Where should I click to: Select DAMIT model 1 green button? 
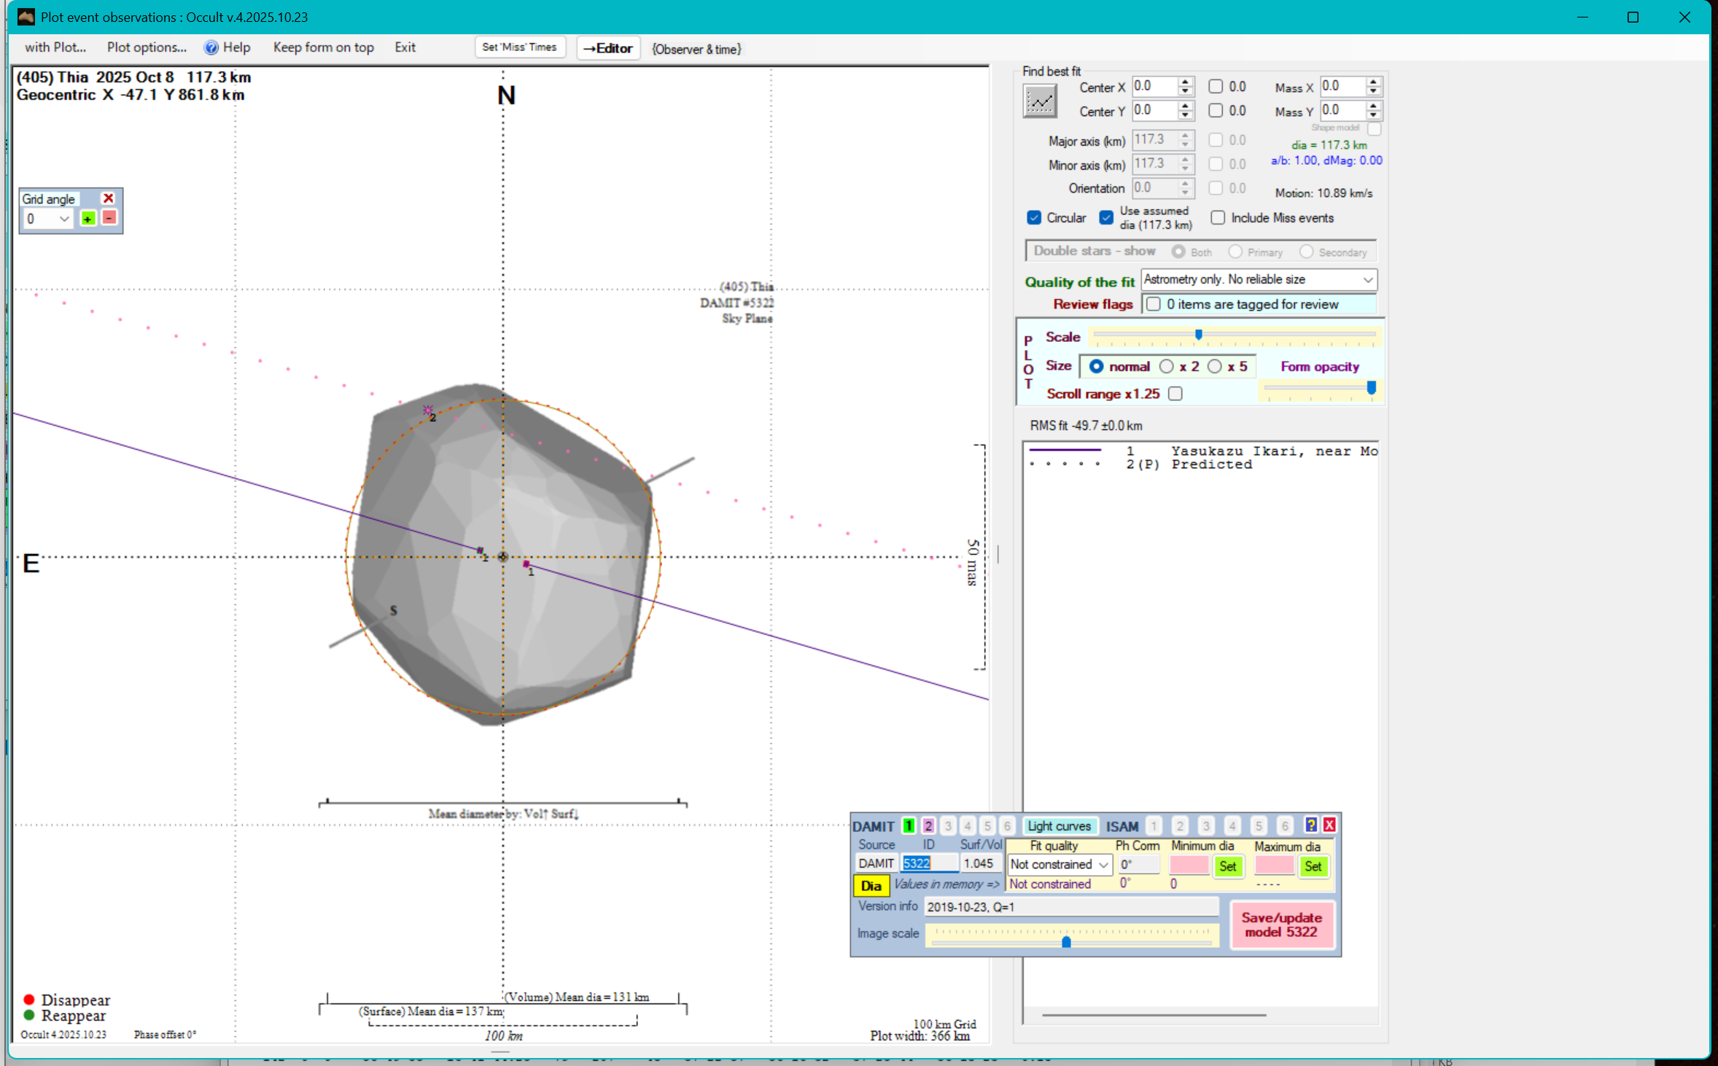tap(909, 825)
